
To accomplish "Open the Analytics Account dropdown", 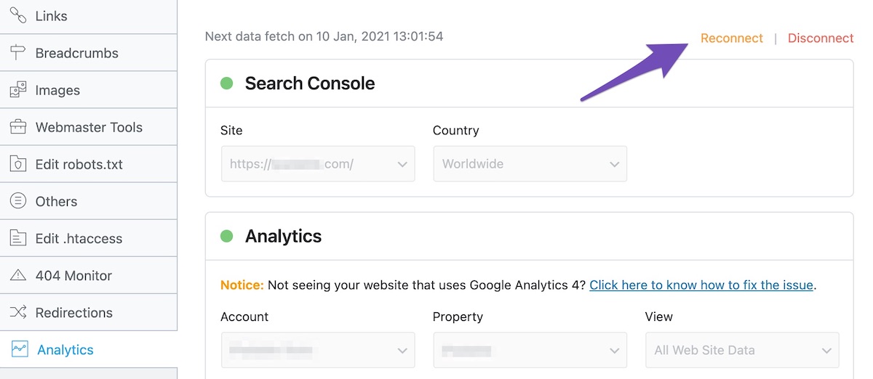I will point(318,350).
